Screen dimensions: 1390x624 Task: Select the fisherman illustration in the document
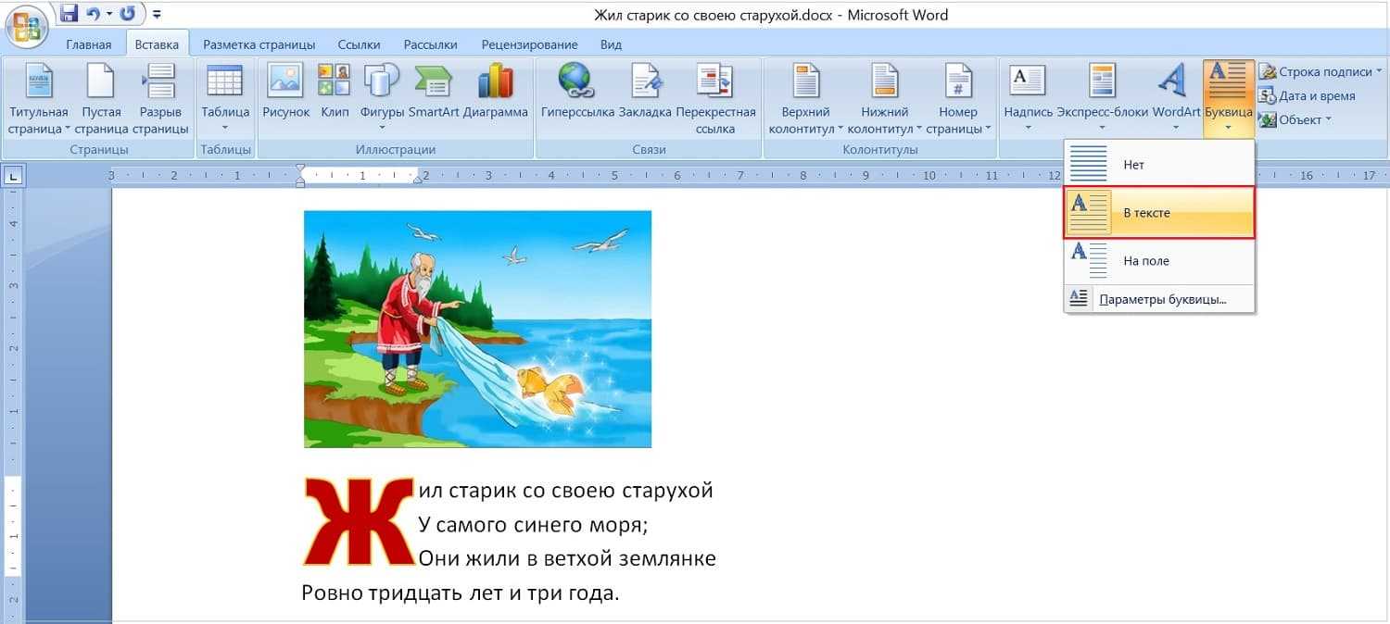tap(477, 329)
